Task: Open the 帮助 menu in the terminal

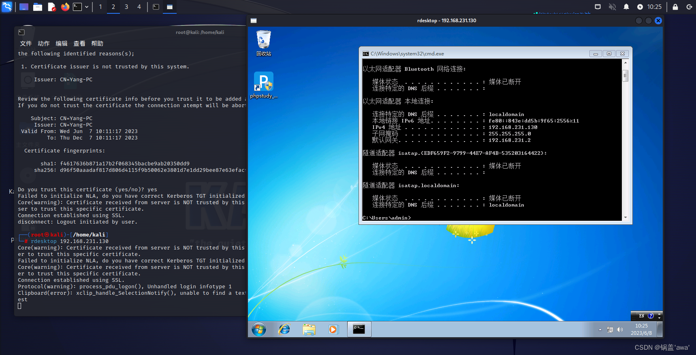Action: pyautogui.click(x=97, y=43)
